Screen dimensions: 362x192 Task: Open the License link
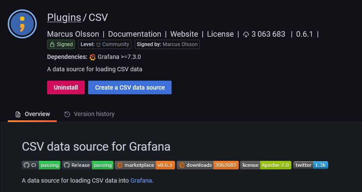(220, 34)
